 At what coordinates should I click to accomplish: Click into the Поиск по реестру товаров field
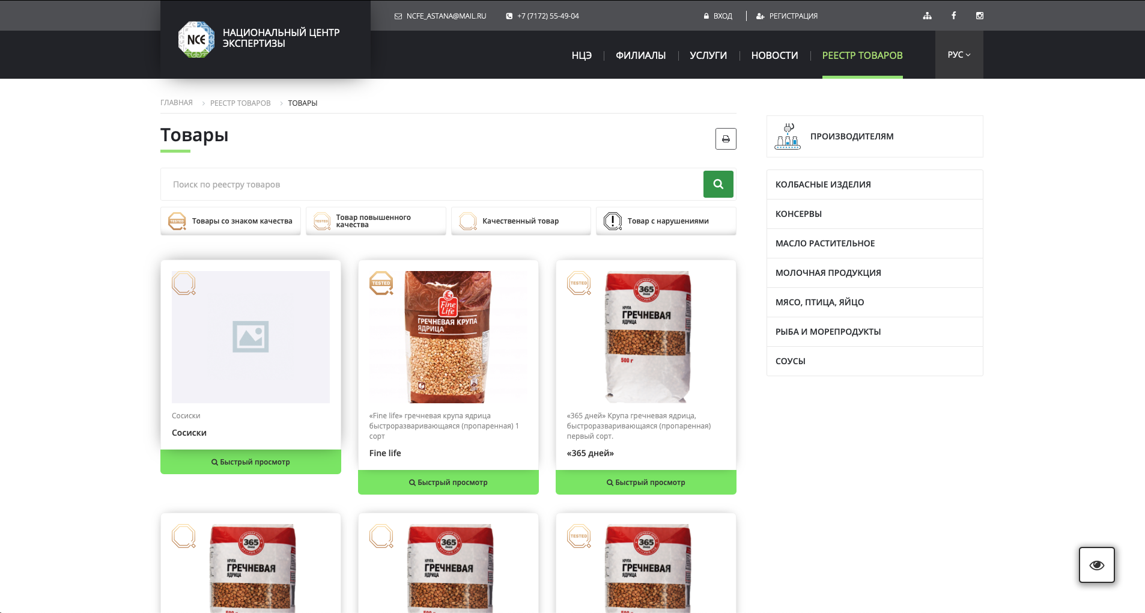point(432,185)
